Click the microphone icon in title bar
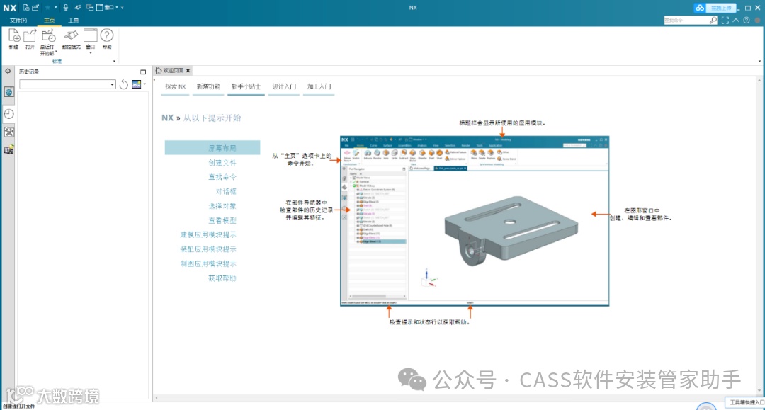Screen dimensions: 765x410 click(x=65, y=7)
